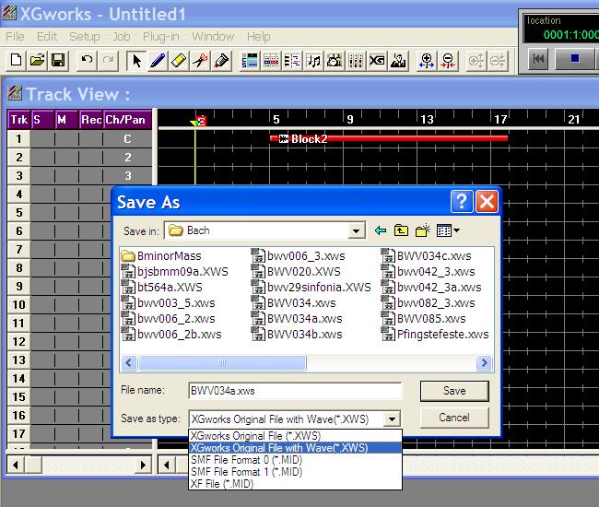
Task: Click track list scroll left arrow
Action: pos(16,465)
